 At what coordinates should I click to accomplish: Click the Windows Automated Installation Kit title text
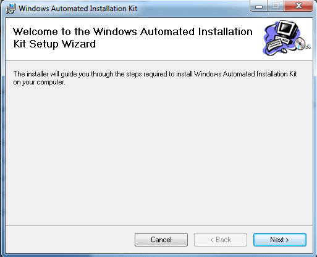pyautogui.click(x=78, y=9)
